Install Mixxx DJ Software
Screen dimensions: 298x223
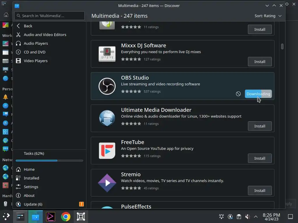(x=260, y=62)
